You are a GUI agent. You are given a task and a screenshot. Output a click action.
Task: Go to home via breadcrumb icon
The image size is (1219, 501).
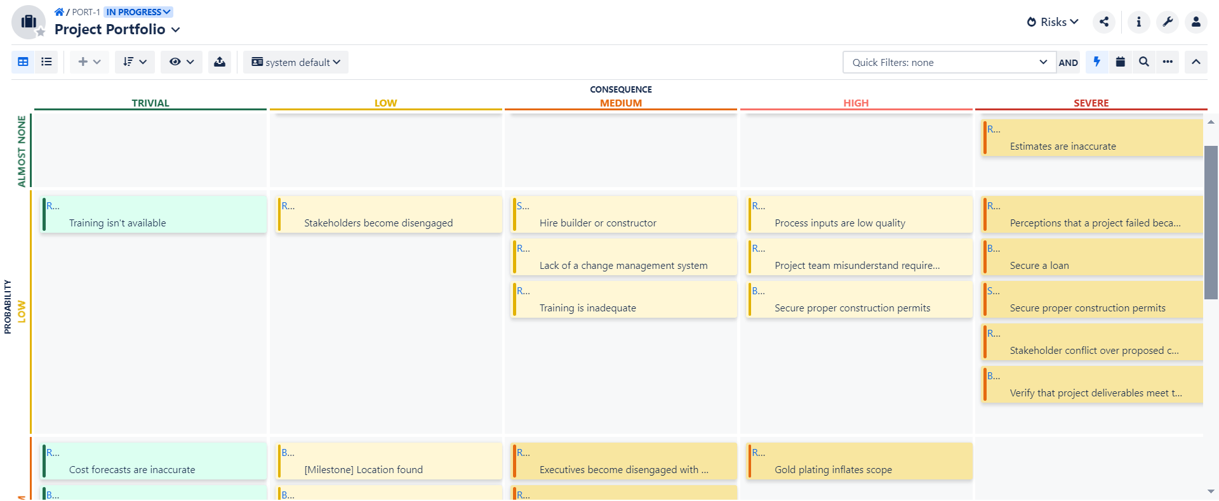coord(59,12)
